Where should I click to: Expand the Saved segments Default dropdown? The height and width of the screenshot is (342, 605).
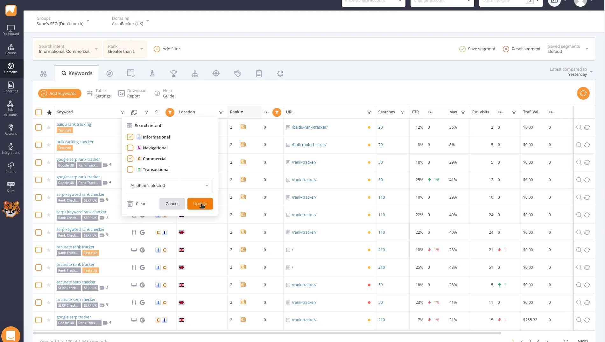568,49
